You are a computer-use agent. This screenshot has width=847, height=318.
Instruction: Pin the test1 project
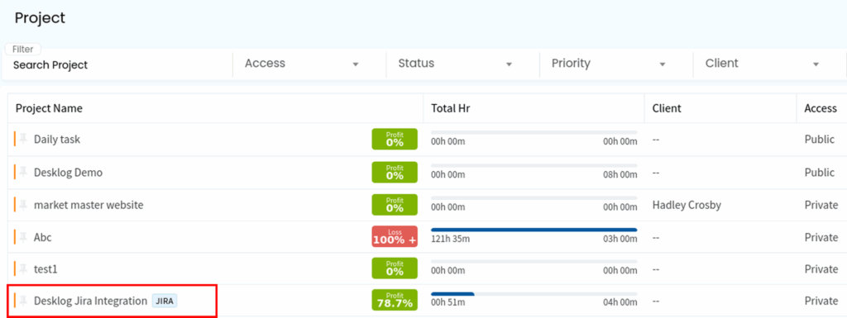pos(23,268)
